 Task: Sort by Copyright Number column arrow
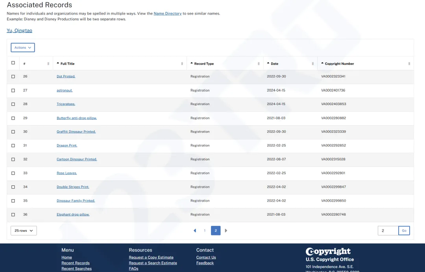(322, 63)
